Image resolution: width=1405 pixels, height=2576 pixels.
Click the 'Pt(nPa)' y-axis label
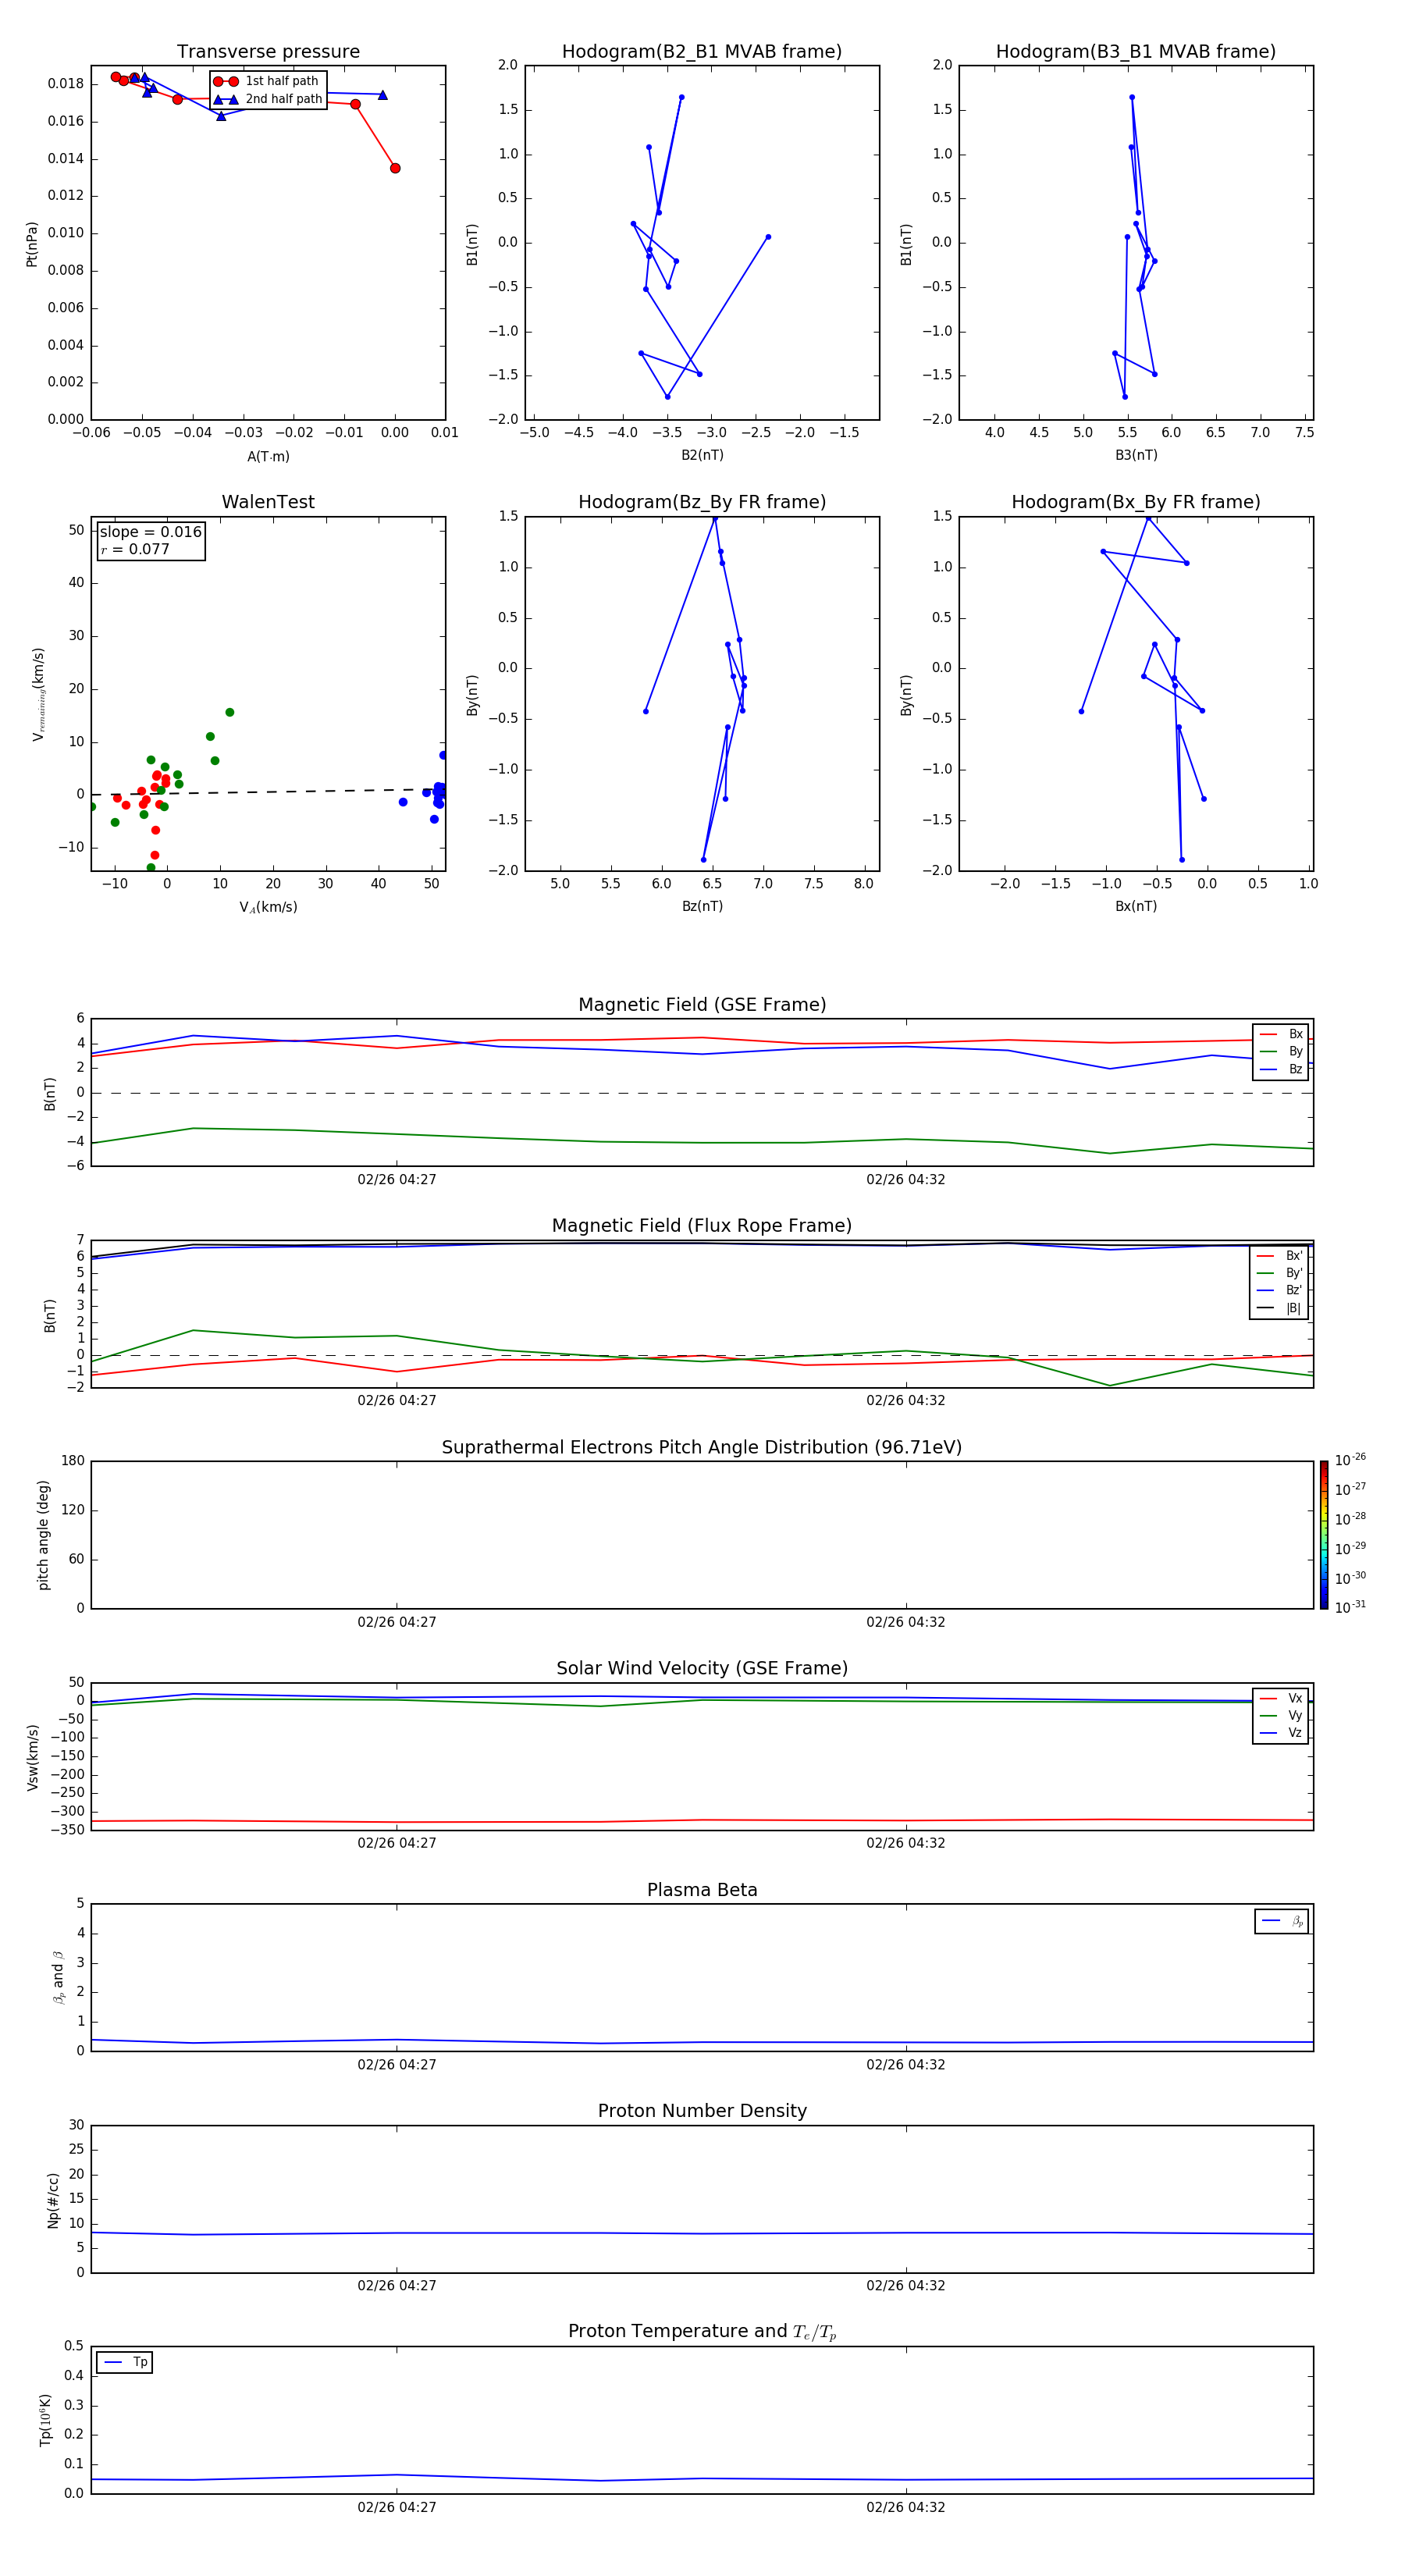(32, 244)
